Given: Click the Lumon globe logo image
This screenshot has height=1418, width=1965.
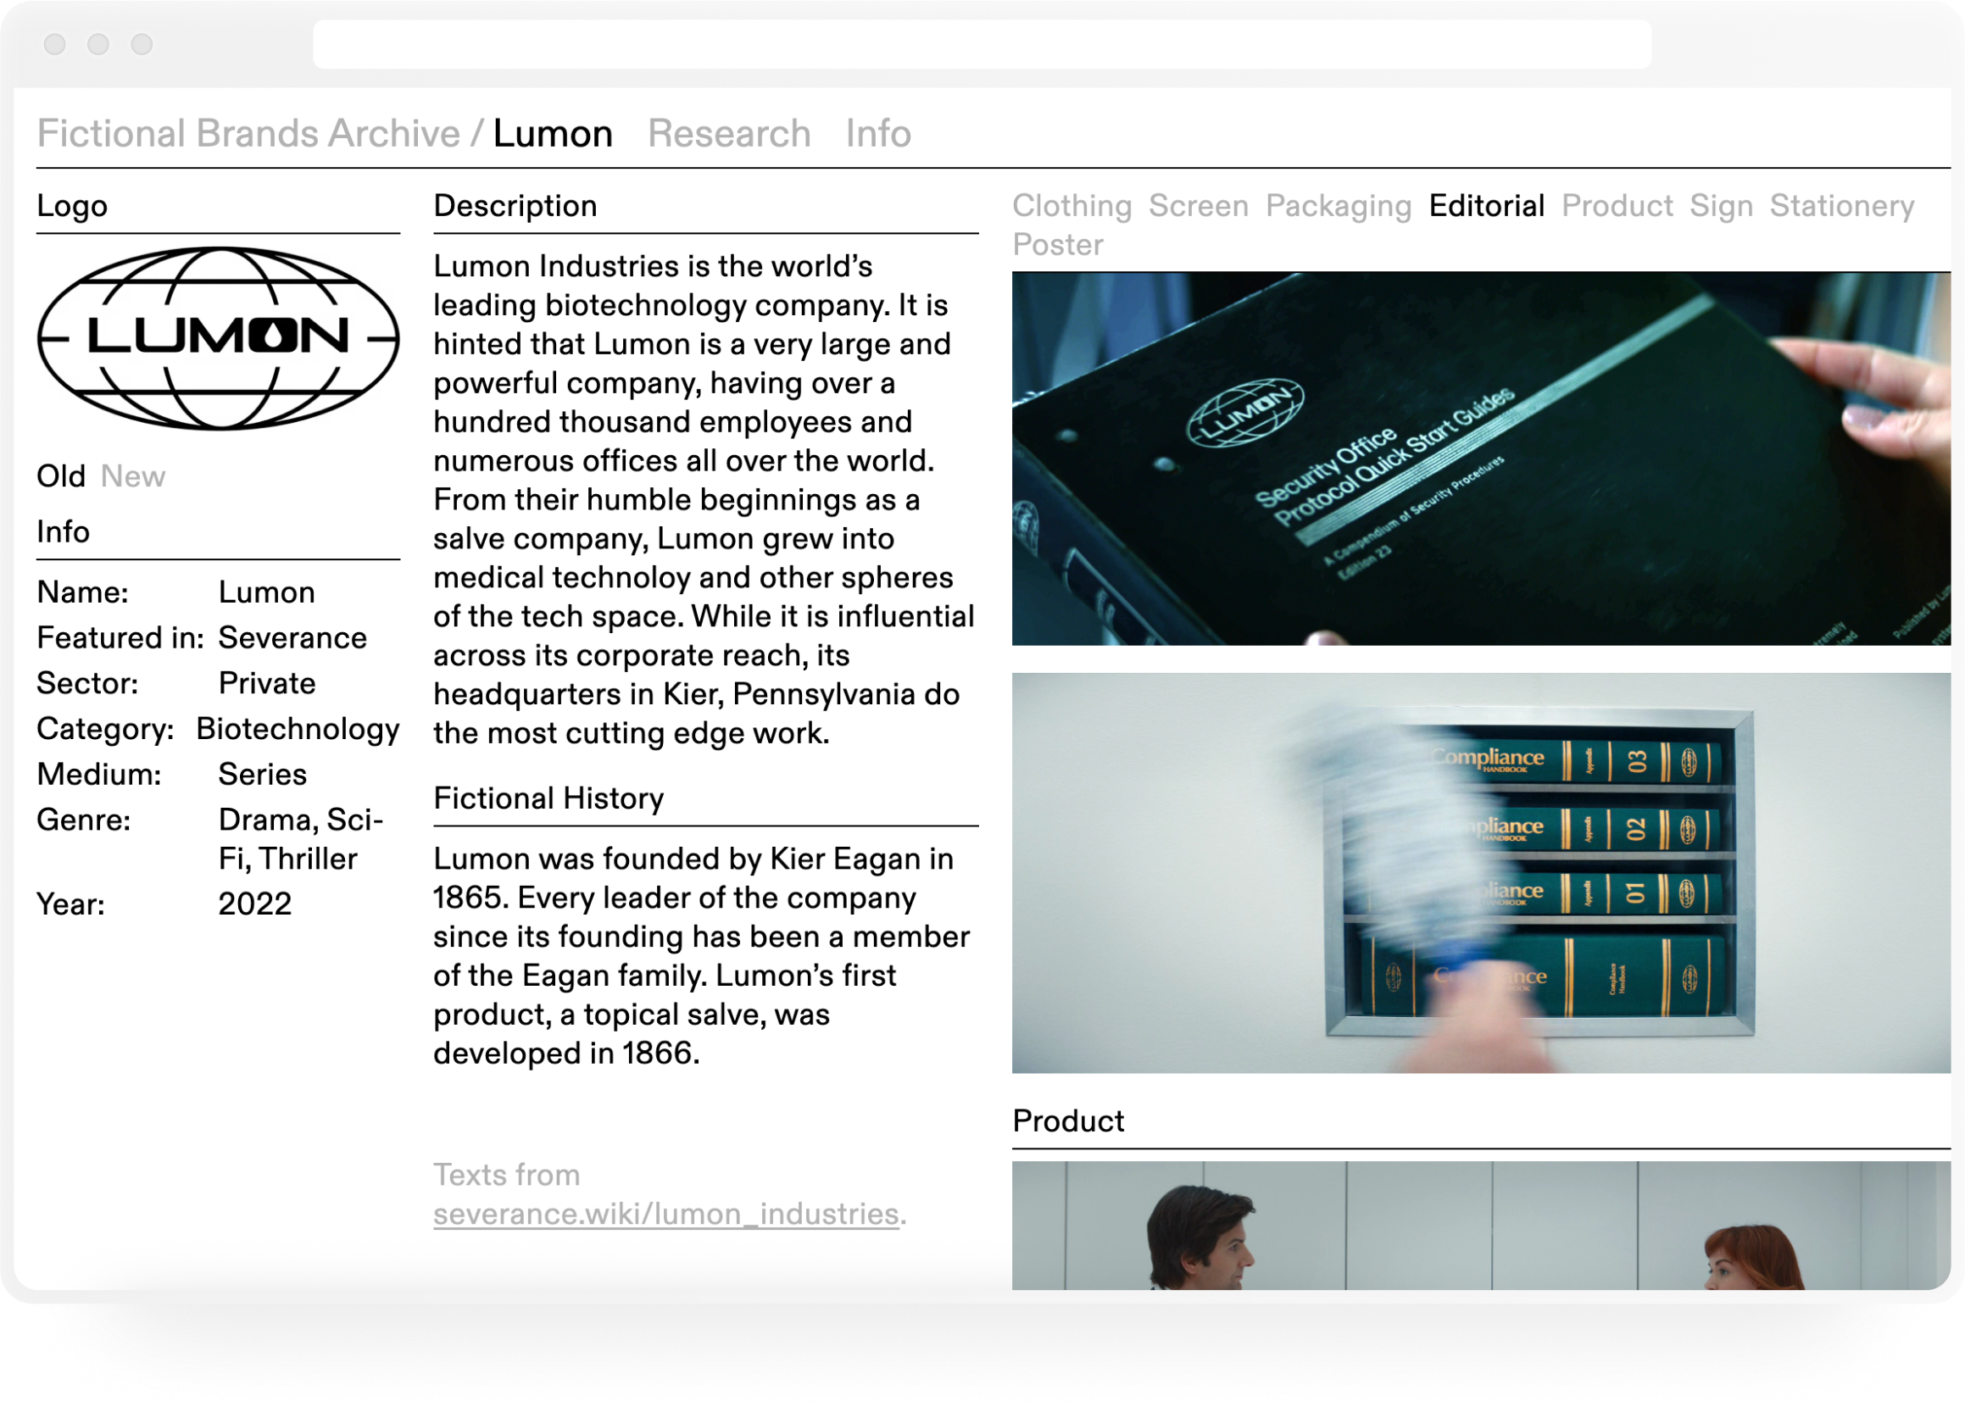Looking at the screenshot, I should tap(218, 338).
